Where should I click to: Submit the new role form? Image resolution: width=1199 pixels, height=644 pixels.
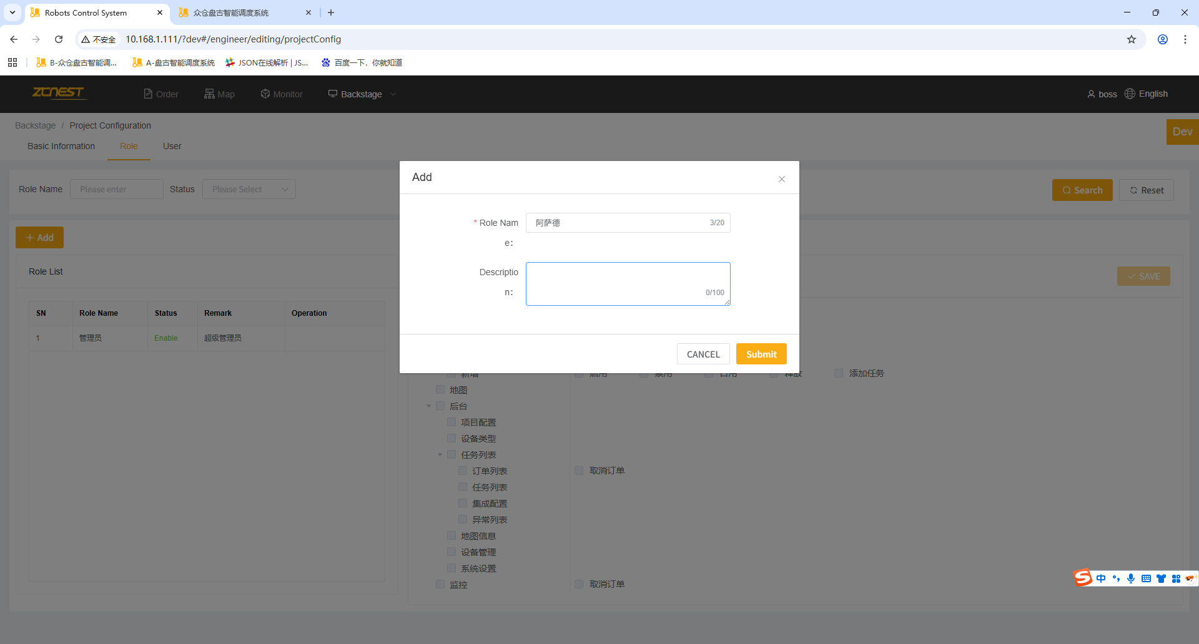(x=761, y=354)
